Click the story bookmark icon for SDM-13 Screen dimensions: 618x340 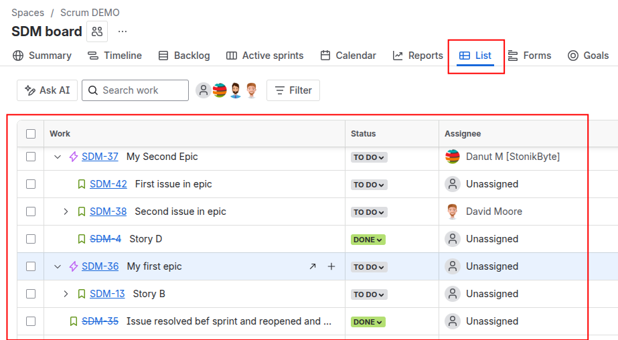(82, 294)
